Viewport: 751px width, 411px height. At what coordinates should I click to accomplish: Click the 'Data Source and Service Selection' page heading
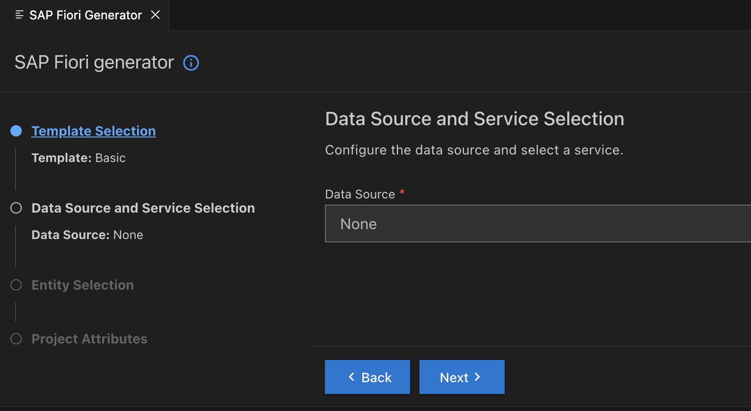(x=475, y=119)
